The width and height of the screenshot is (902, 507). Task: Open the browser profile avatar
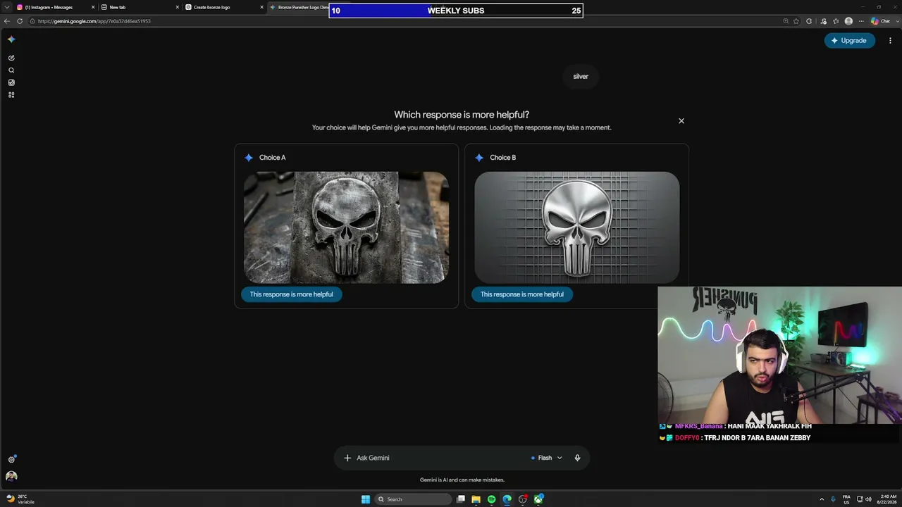(x=848, y=21)
